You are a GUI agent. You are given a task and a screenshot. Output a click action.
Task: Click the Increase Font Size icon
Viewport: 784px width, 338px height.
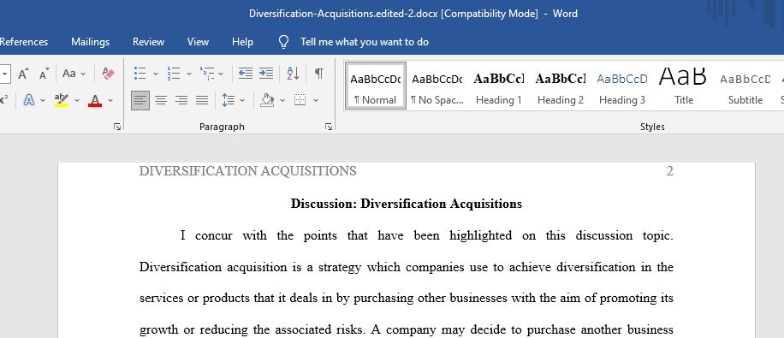click(23, 74)
